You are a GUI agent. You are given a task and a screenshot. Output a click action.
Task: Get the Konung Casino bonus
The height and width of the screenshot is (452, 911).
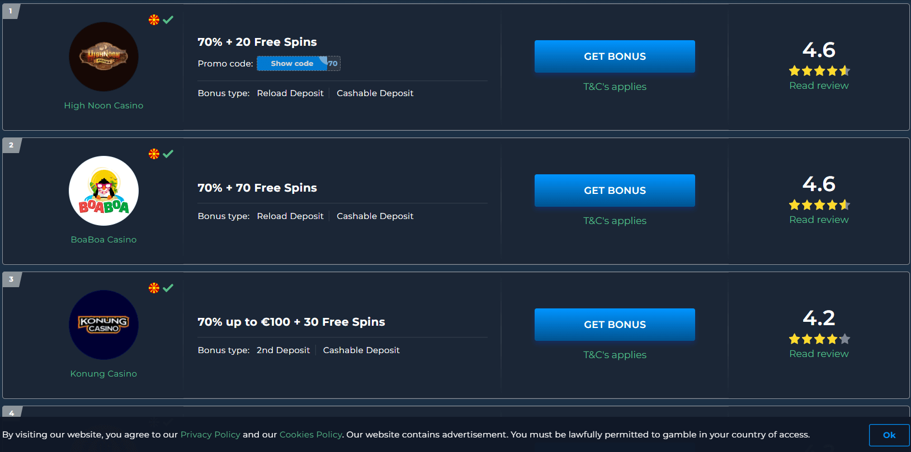click(615, 325)
